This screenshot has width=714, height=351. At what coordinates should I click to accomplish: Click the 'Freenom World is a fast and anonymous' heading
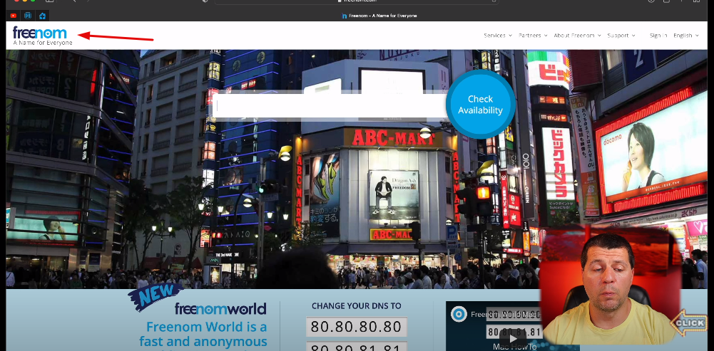click(x=203, y=334)
